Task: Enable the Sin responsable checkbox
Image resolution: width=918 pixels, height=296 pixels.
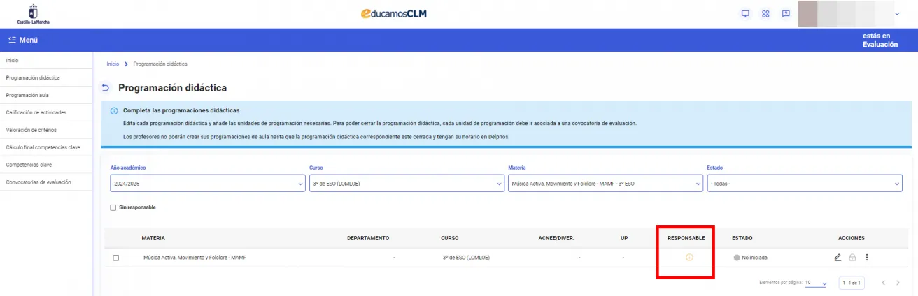Action: [x=113, y=207]
